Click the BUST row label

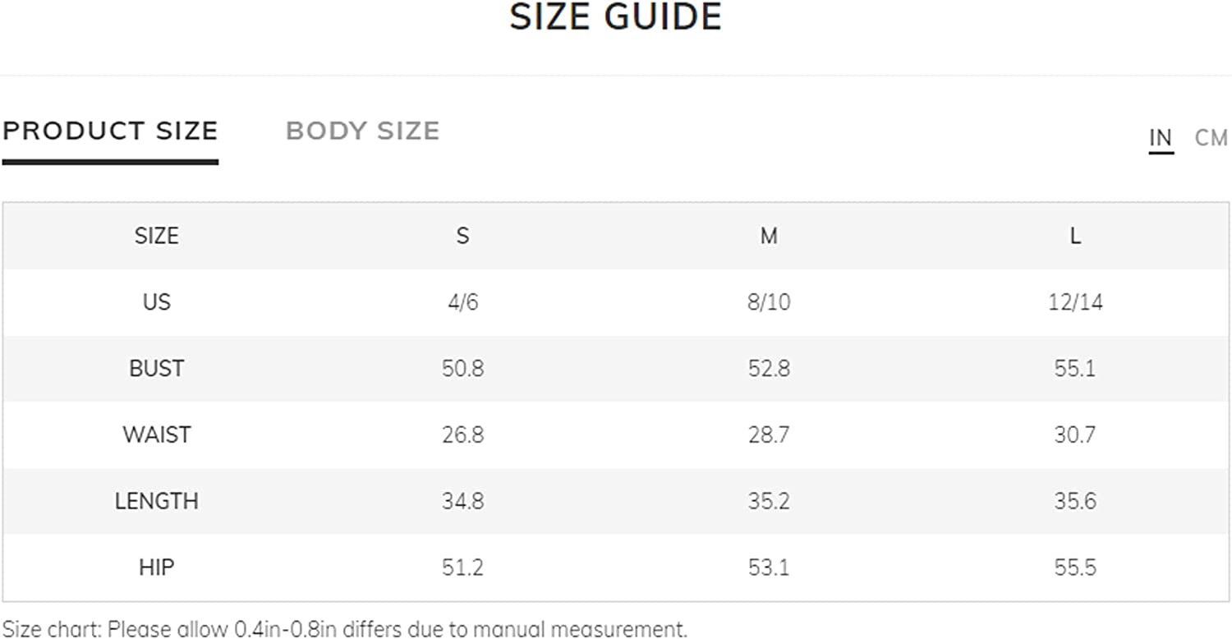tap(156, 369)
